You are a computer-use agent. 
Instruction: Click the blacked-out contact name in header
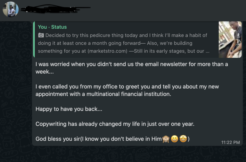[x=56, y=9]
